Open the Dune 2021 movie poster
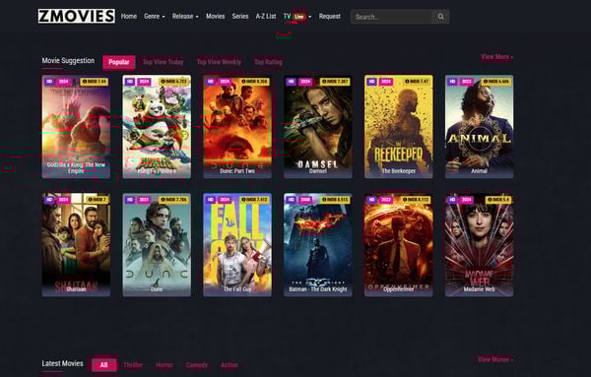 [x=157, y=245]
